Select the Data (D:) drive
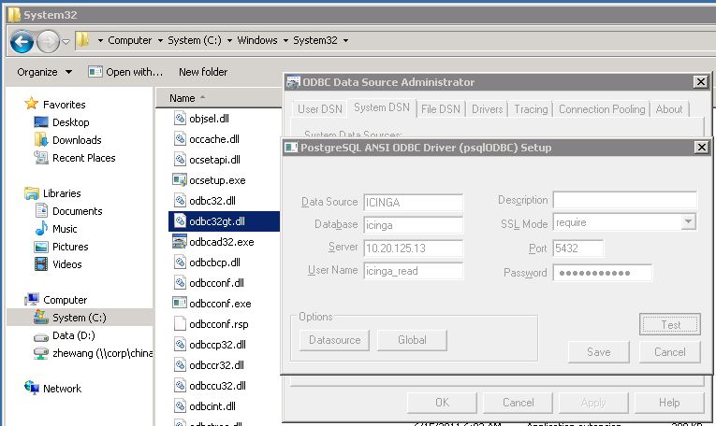Image resolution: width=716 pixels, height=426 pixels. (x=41, y=335)
